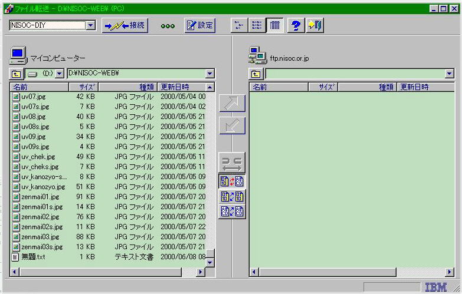Screen dimensions: 462x294
Task: Click the download arrow button
Action: point(231,125)
